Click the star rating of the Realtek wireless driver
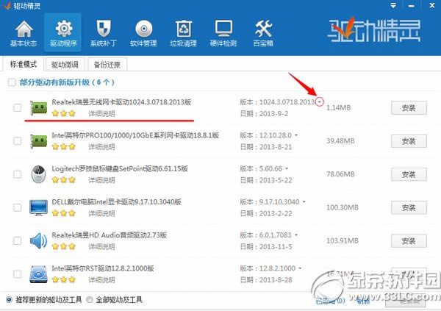Image resolution: width=441 pixels, height=311 pixels. (x=64, y=113)
